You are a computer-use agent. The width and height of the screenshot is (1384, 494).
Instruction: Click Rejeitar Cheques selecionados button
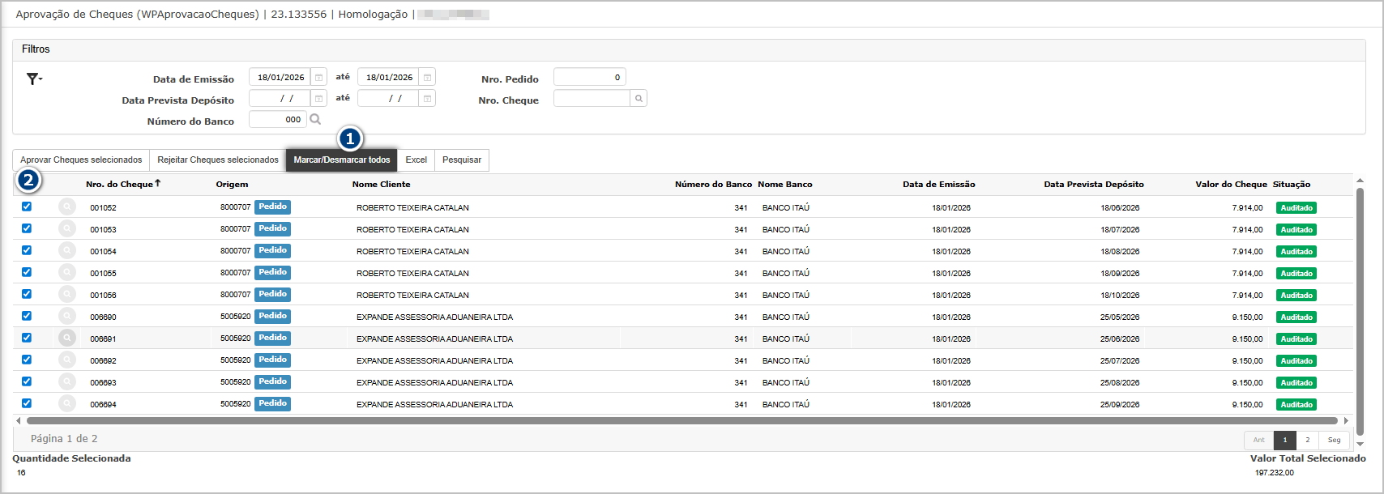click(218, 160)
